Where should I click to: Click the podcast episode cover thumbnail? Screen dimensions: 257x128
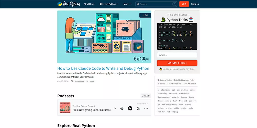coord(65,108)
